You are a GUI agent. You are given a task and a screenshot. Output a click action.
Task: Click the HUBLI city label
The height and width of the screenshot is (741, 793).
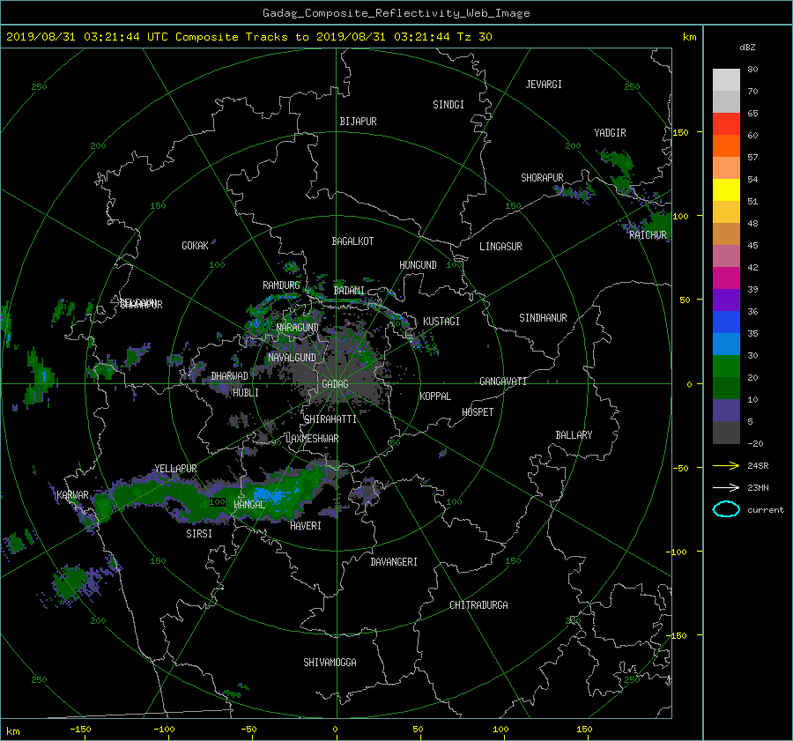(246, 392)
